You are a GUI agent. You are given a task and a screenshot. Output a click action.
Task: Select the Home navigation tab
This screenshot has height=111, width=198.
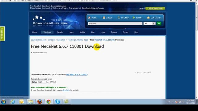point(35,32)
